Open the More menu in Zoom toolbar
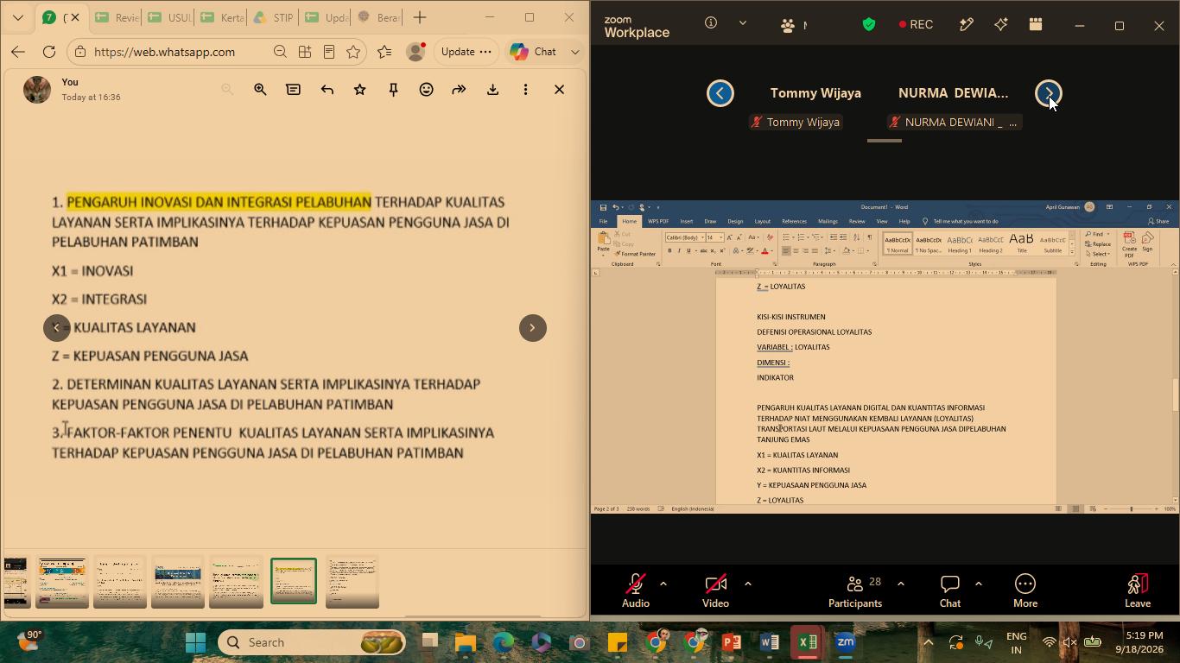The image size is (1180, 663). [x=1025, y=591]
